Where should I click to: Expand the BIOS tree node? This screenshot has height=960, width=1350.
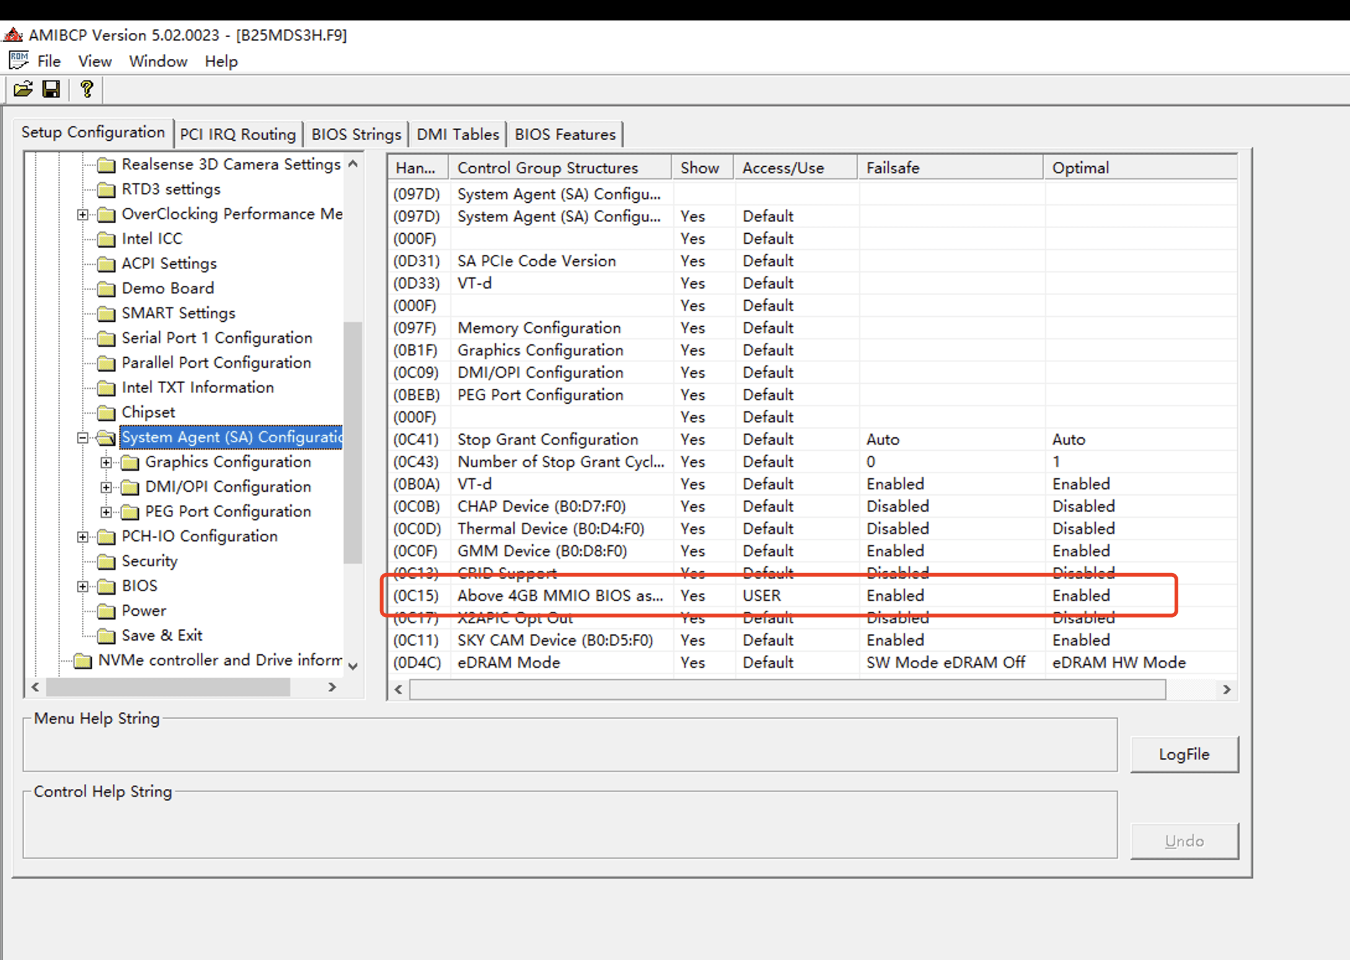pyautogui.click(x=82, y=587)
